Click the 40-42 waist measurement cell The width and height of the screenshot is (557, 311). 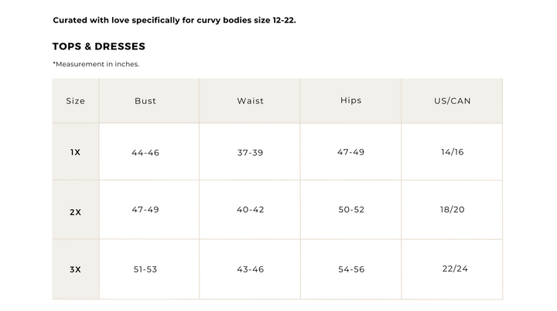click(251, 210)
